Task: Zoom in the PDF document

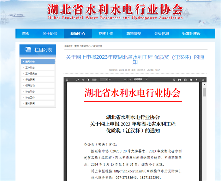Action: (130, 80)
